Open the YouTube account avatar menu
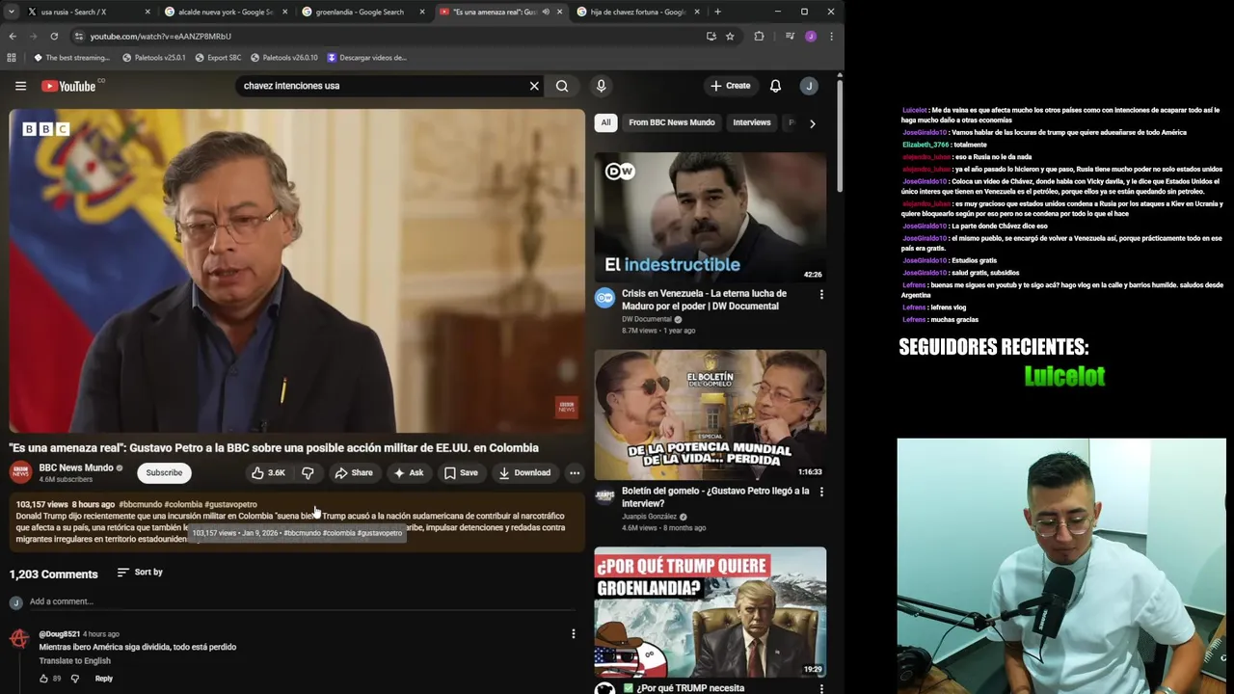Image resolution: width=1234 pixels, height=694 pixels. [809, 86]
